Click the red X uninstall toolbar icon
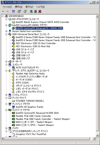 coord(40,11)
